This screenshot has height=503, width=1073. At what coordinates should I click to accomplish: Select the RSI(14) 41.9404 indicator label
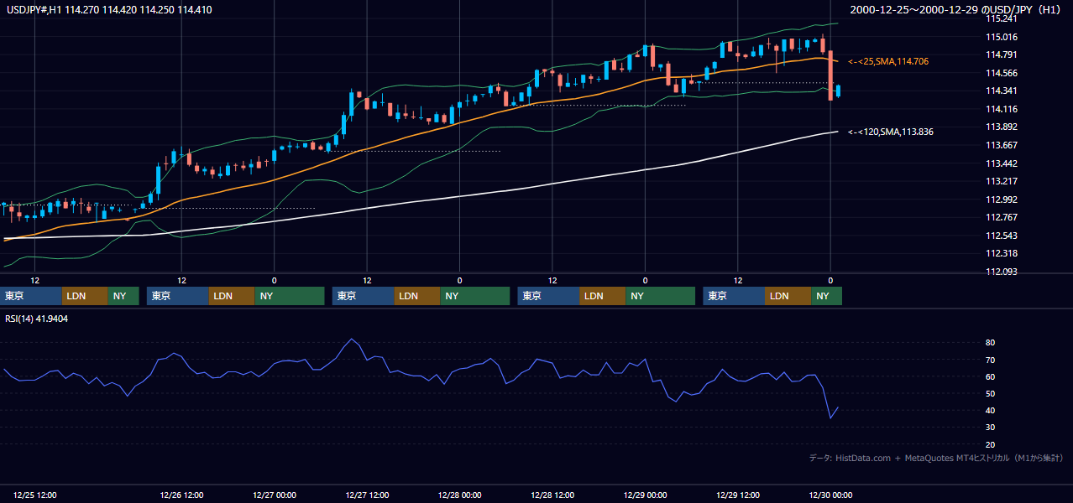point(37,319)
